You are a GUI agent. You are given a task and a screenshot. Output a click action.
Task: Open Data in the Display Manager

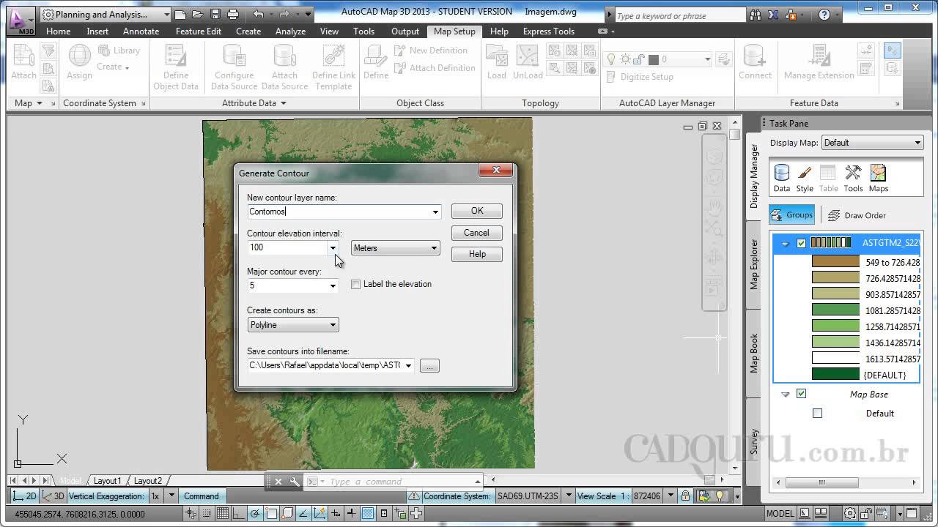tap(782, 178)
